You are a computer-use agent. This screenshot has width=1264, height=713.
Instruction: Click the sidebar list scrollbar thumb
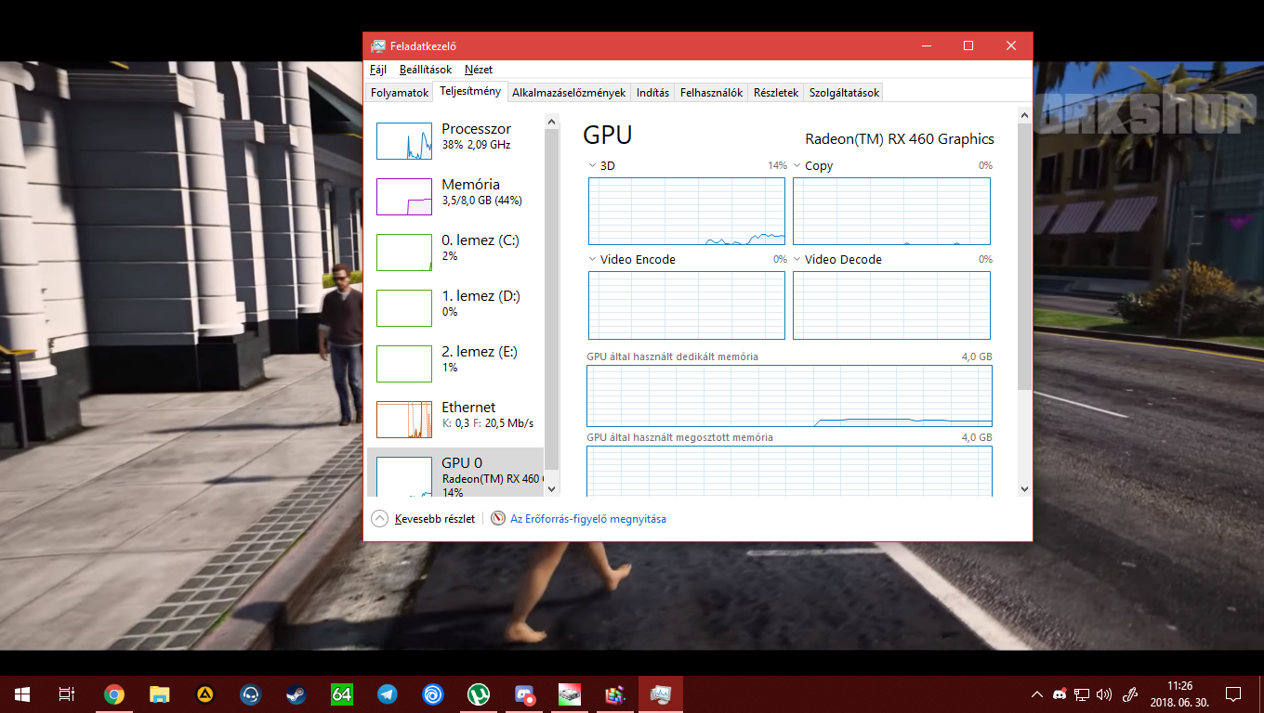coord(552,298)
